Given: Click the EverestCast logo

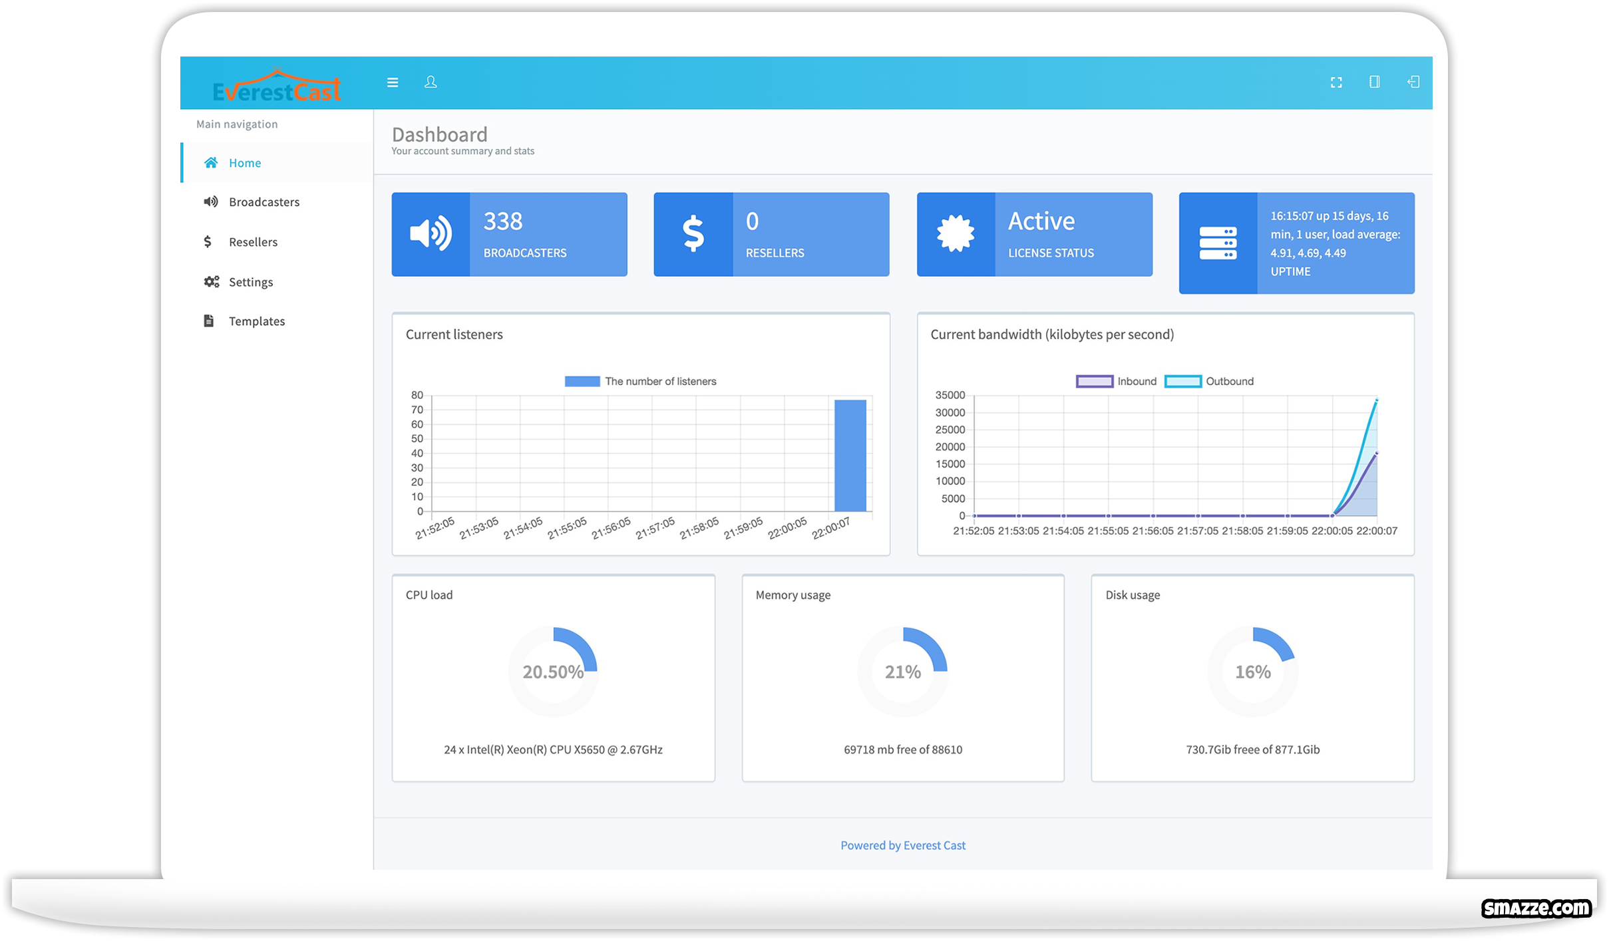Looking at the screenshot, I should pos(276,88).
